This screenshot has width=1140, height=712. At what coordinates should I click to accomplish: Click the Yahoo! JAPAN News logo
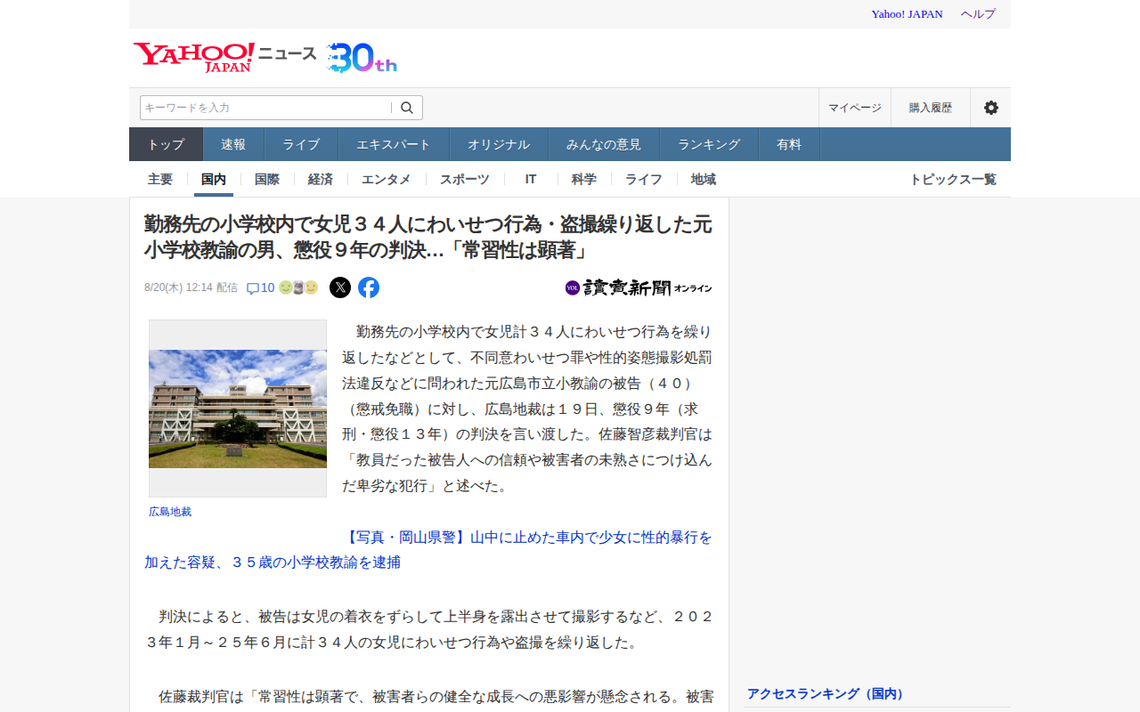coord(224,56)
